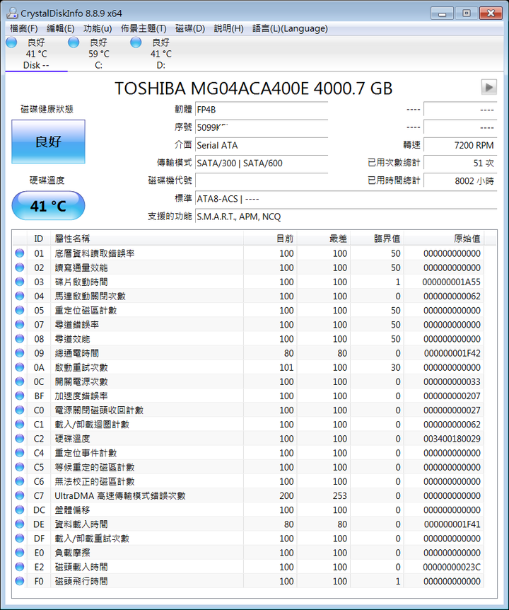Click the rotation rate 7200 RPM field
This screenshot has height=610, width=509.
(460, 146)
